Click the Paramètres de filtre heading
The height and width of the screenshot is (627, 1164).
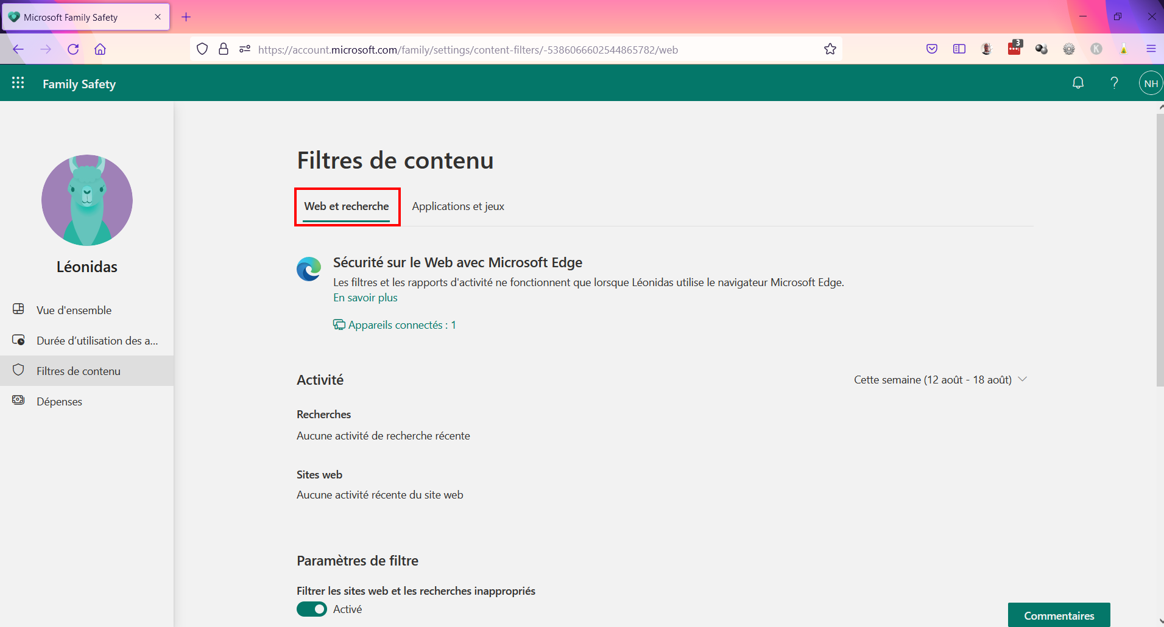(x=358, y=561)
